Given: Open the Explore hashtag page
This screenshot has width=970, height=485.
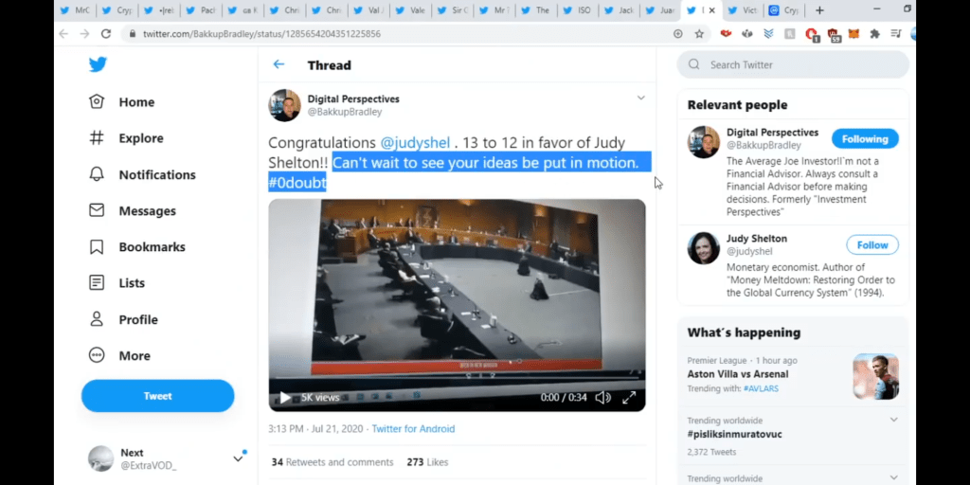Looking at the screenshot, I should [x=127, y=138].
